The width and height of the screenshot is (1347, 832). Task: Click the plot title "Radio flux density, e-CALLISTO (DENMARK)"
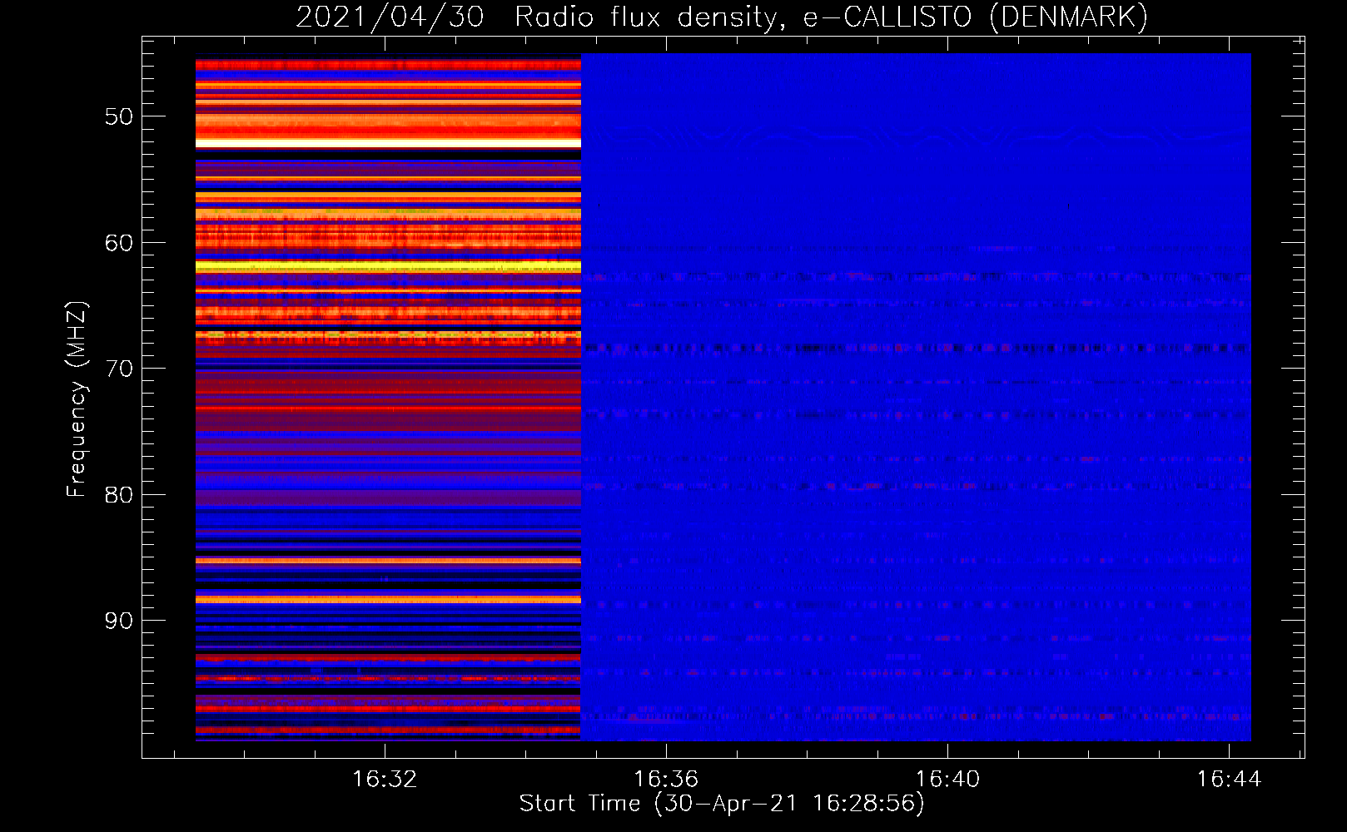pos(831,17)
